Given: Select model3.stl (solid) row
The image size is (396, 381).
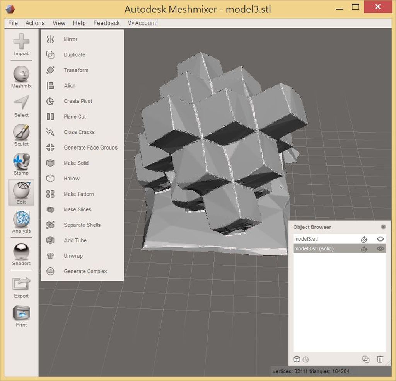Looking at the screenshot, I should 340,249.
